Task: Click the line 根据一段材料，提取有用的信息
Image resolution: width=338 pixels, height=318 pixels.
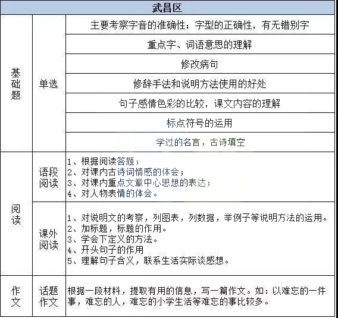Action: pos(196,291)
